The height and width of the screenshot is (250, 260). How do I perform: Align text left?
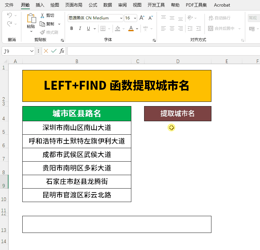click(x=163, y=29)
